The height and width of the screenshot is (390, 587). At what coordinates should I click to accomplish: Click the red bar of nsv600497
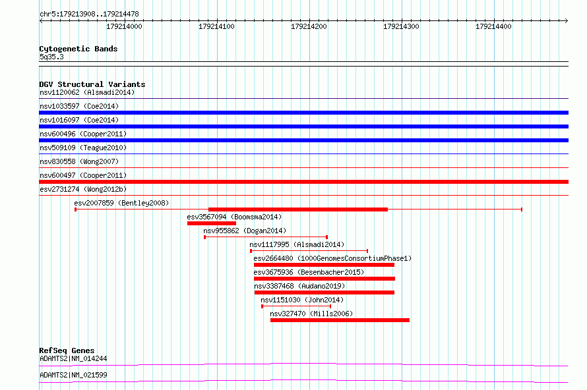pos(303,182)
